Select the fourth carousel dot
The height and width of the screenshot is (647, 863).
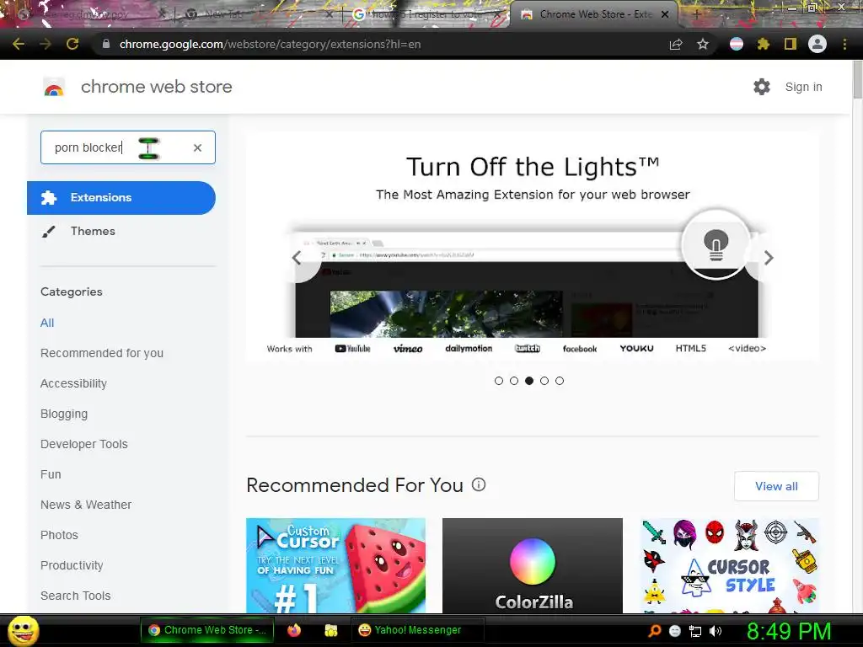coord(544,381)
